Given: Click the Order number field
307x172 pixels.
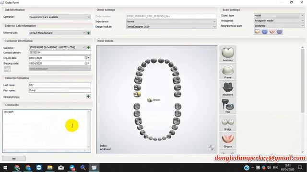Looking at the screenshot, I should [171, 16].
